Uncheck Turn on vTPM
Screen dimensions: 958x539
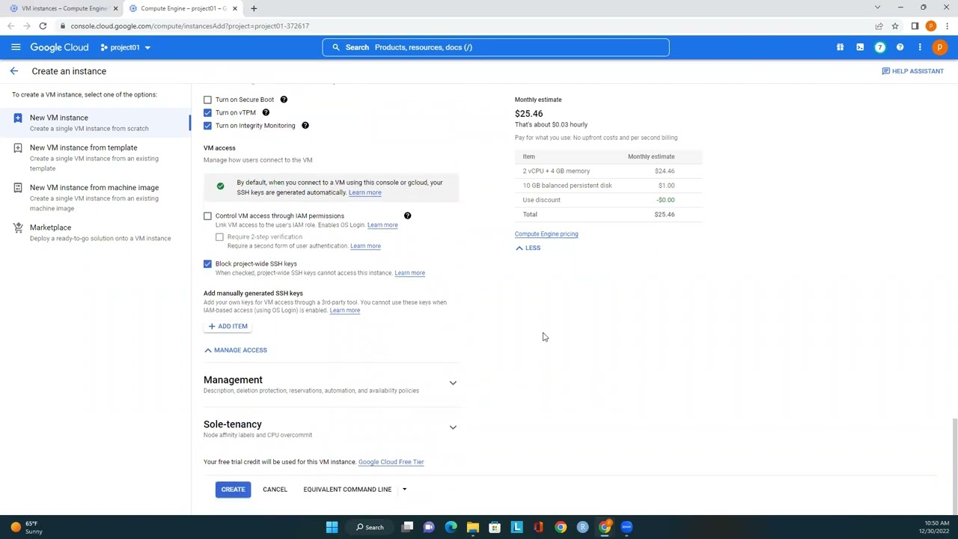pos(208,112)
